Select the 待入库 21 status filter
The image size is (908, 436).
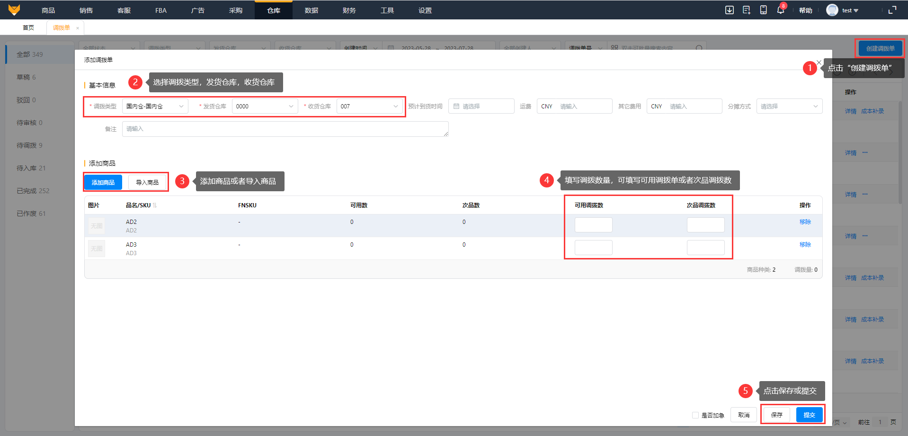pos(40,168)
